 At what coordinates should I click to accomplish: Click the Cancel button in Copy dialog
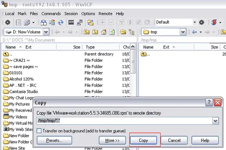[174, 140]
